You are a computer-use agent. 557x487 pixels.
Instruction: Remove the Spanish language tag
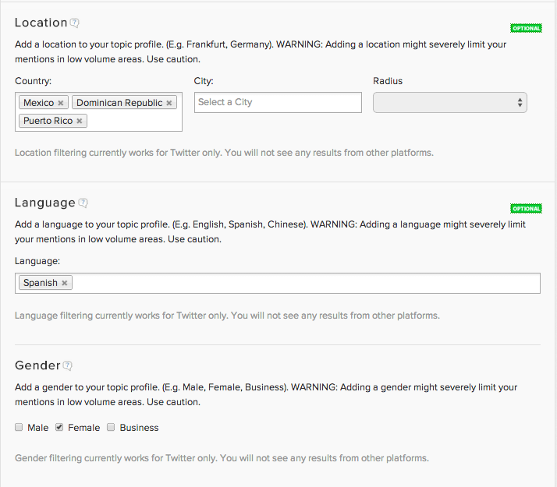pyautogui.click(x=65, y=283)
